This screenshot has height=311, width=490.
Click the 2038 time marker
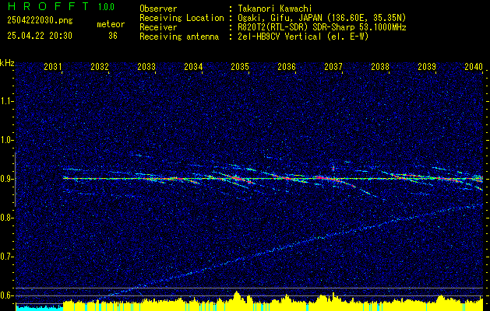(x=380, y=66)
